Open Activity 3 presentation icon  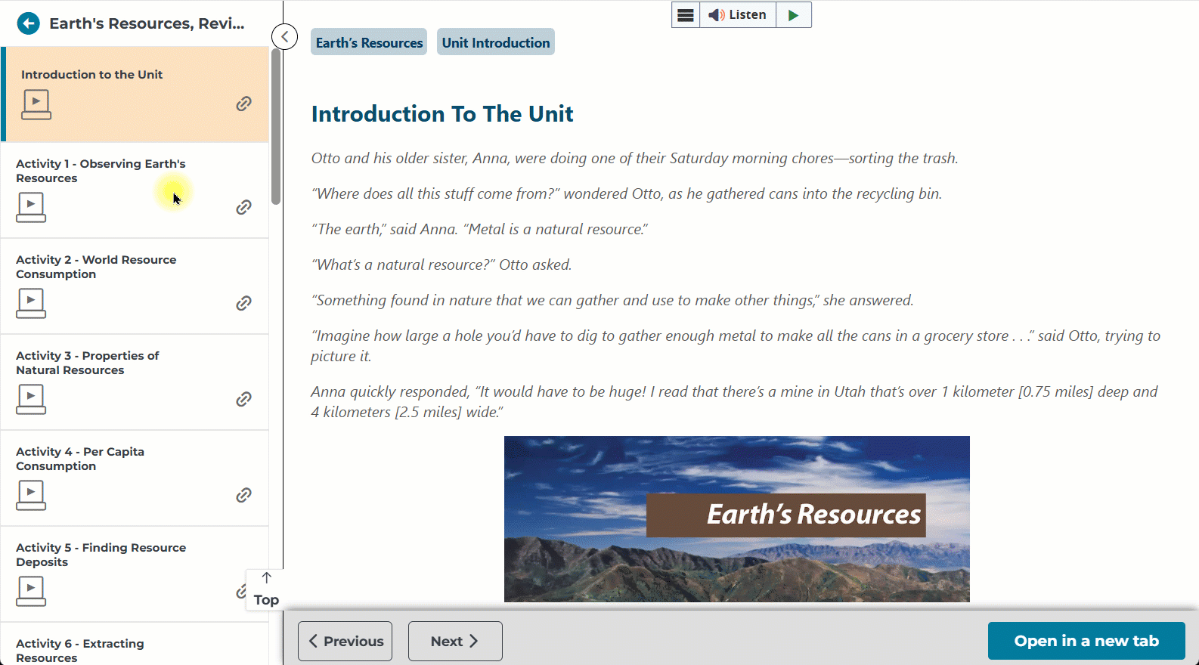31,400
